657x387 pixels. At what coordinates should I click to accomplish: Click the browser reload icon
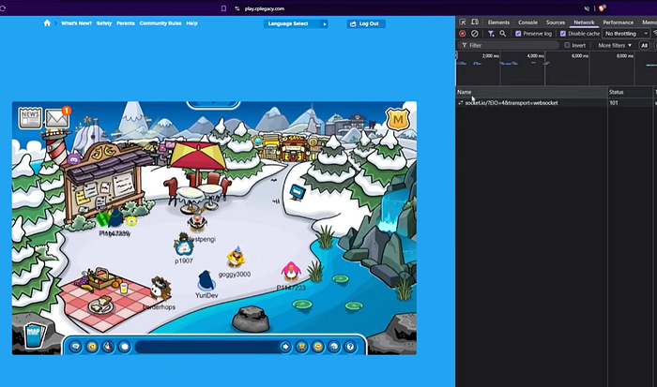pyautogui.click(x=2, y=7)
